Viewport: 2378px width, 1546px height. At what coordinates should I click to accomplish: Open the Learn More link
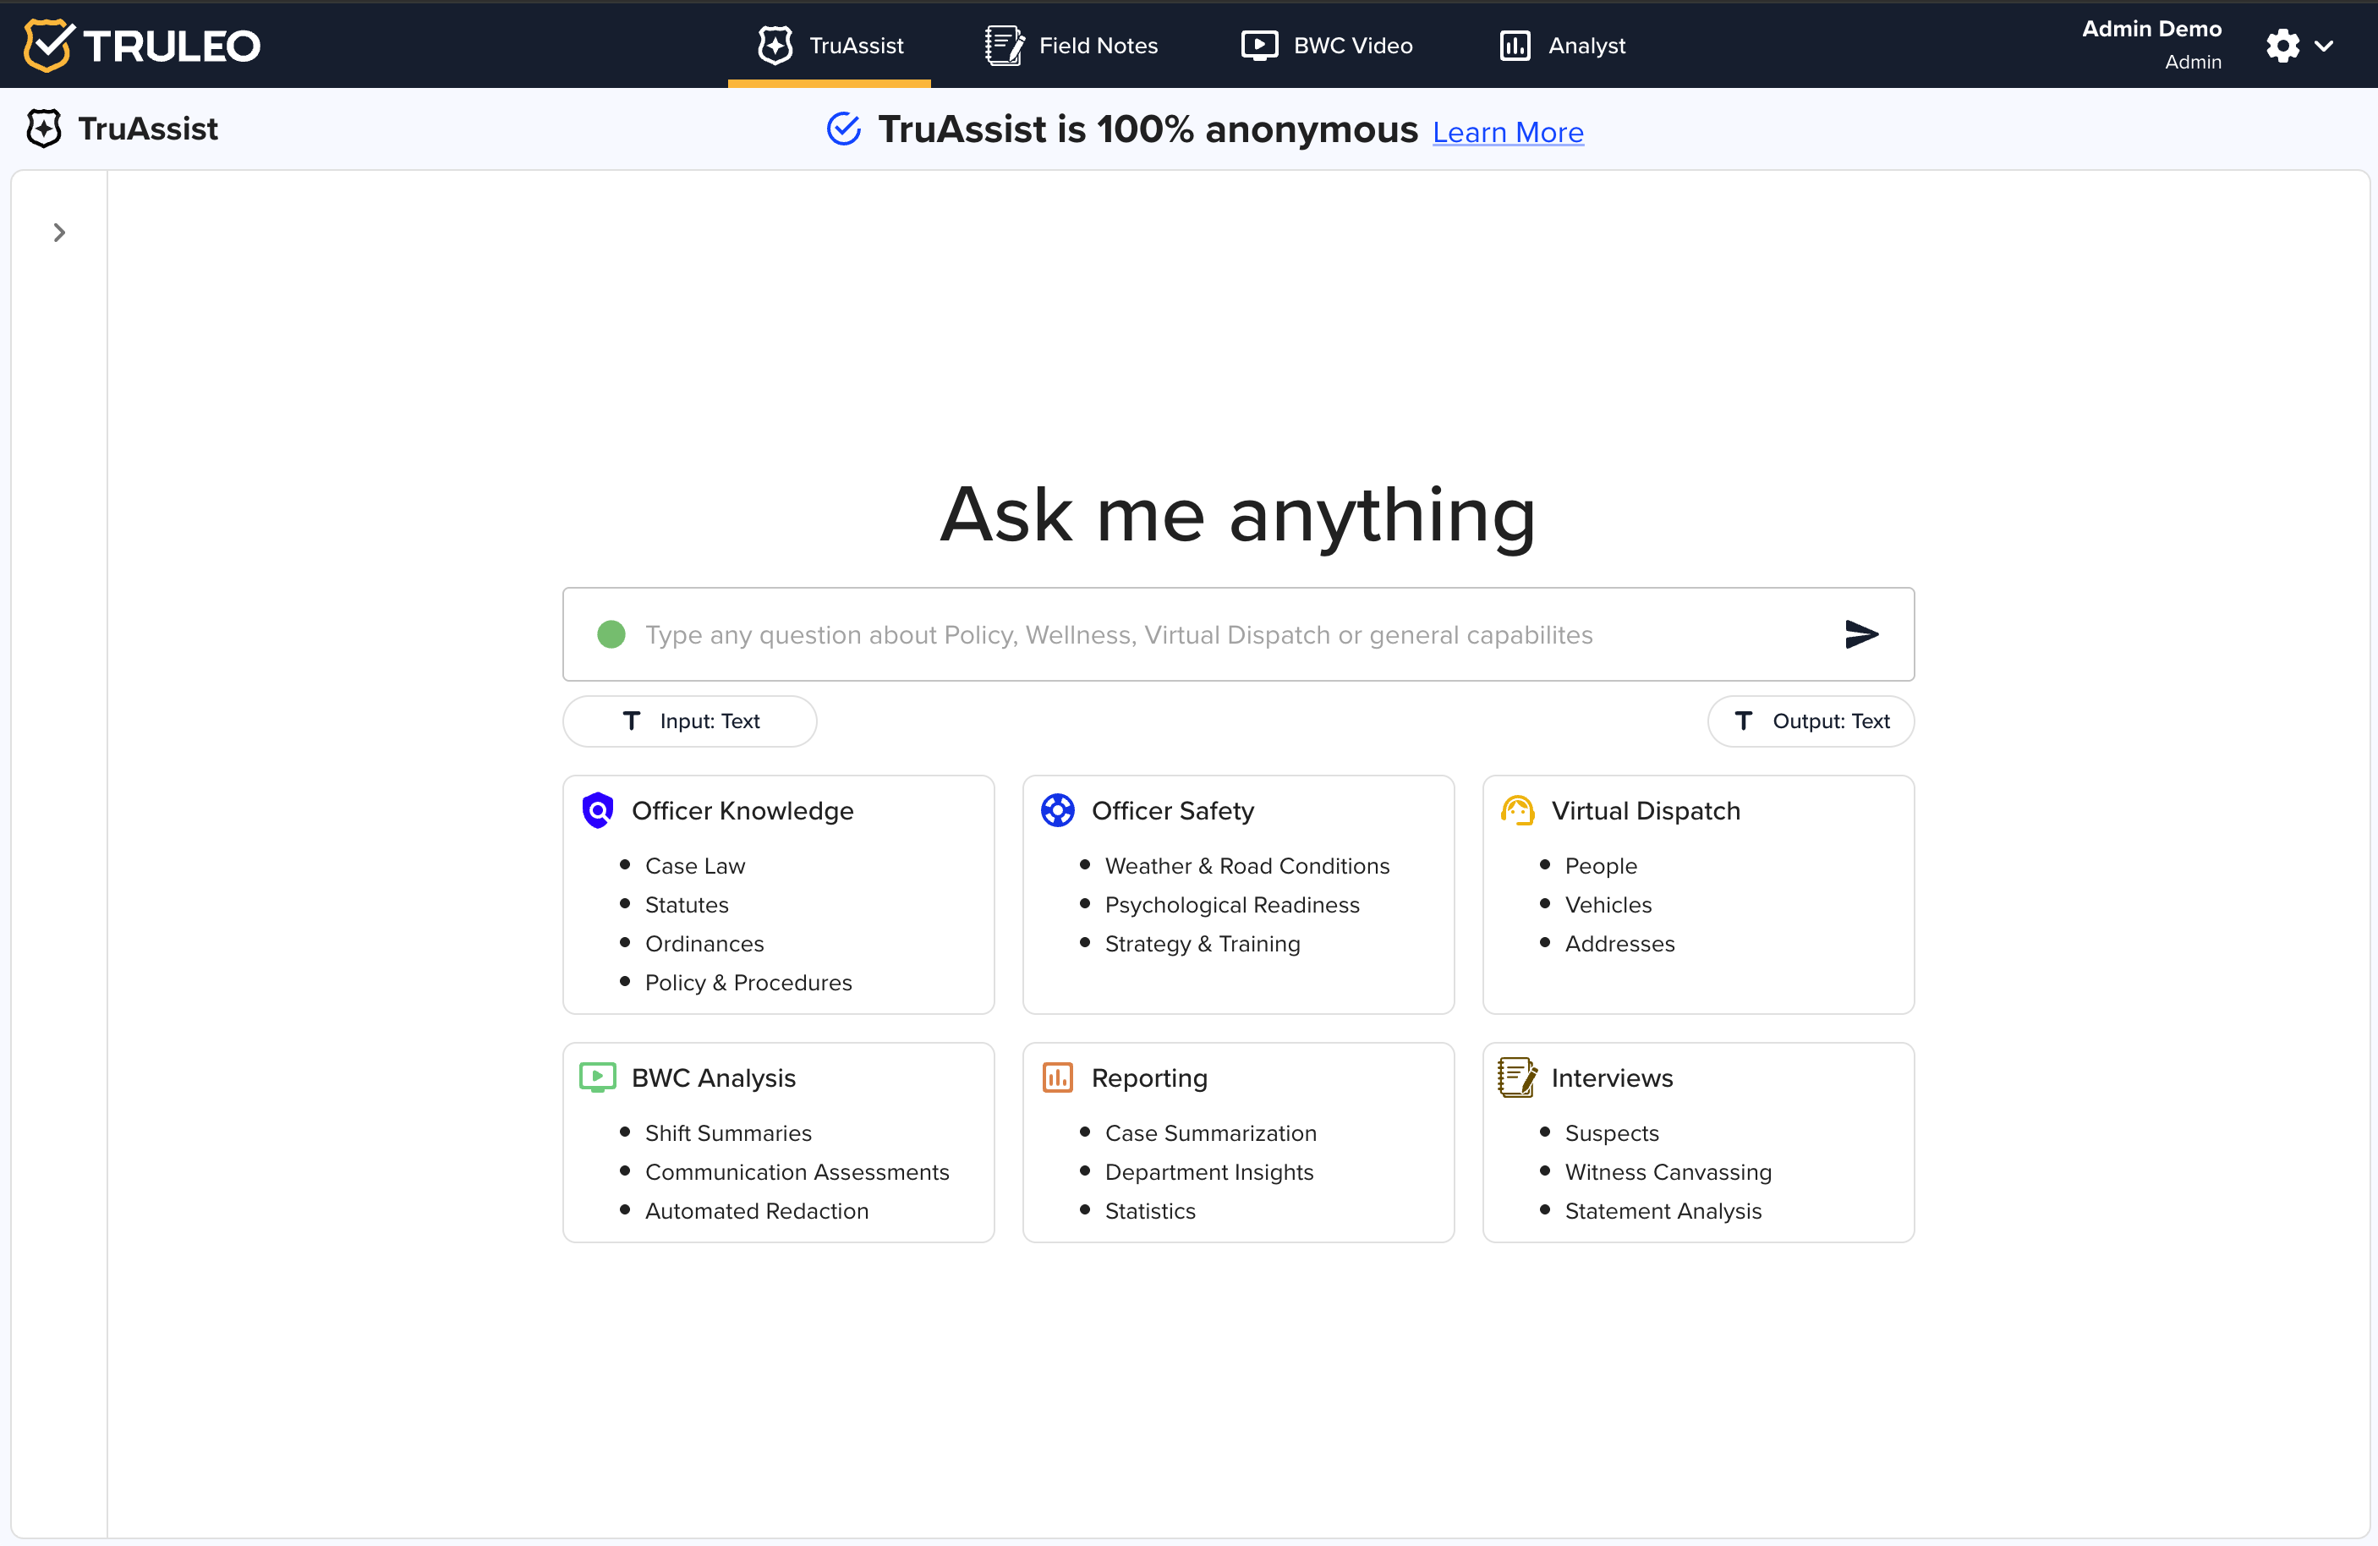pos(1508,132)
